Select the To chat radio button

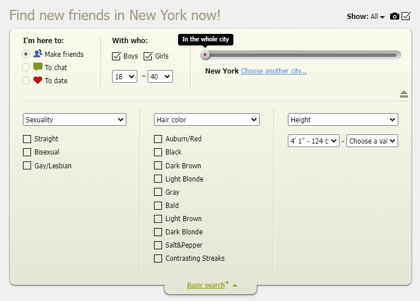[26, 67]
